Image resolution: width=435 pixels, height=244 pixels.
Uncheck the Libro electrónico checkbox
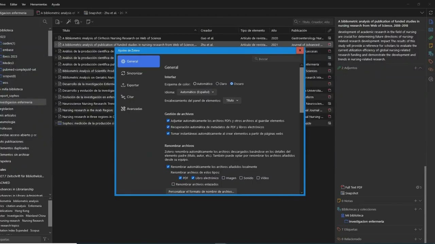[x=193, y=178]
